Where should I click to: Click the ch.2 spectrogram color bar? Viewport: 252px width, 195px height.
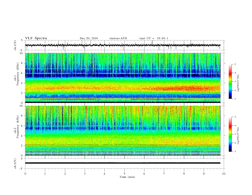(x=230, y=134)
